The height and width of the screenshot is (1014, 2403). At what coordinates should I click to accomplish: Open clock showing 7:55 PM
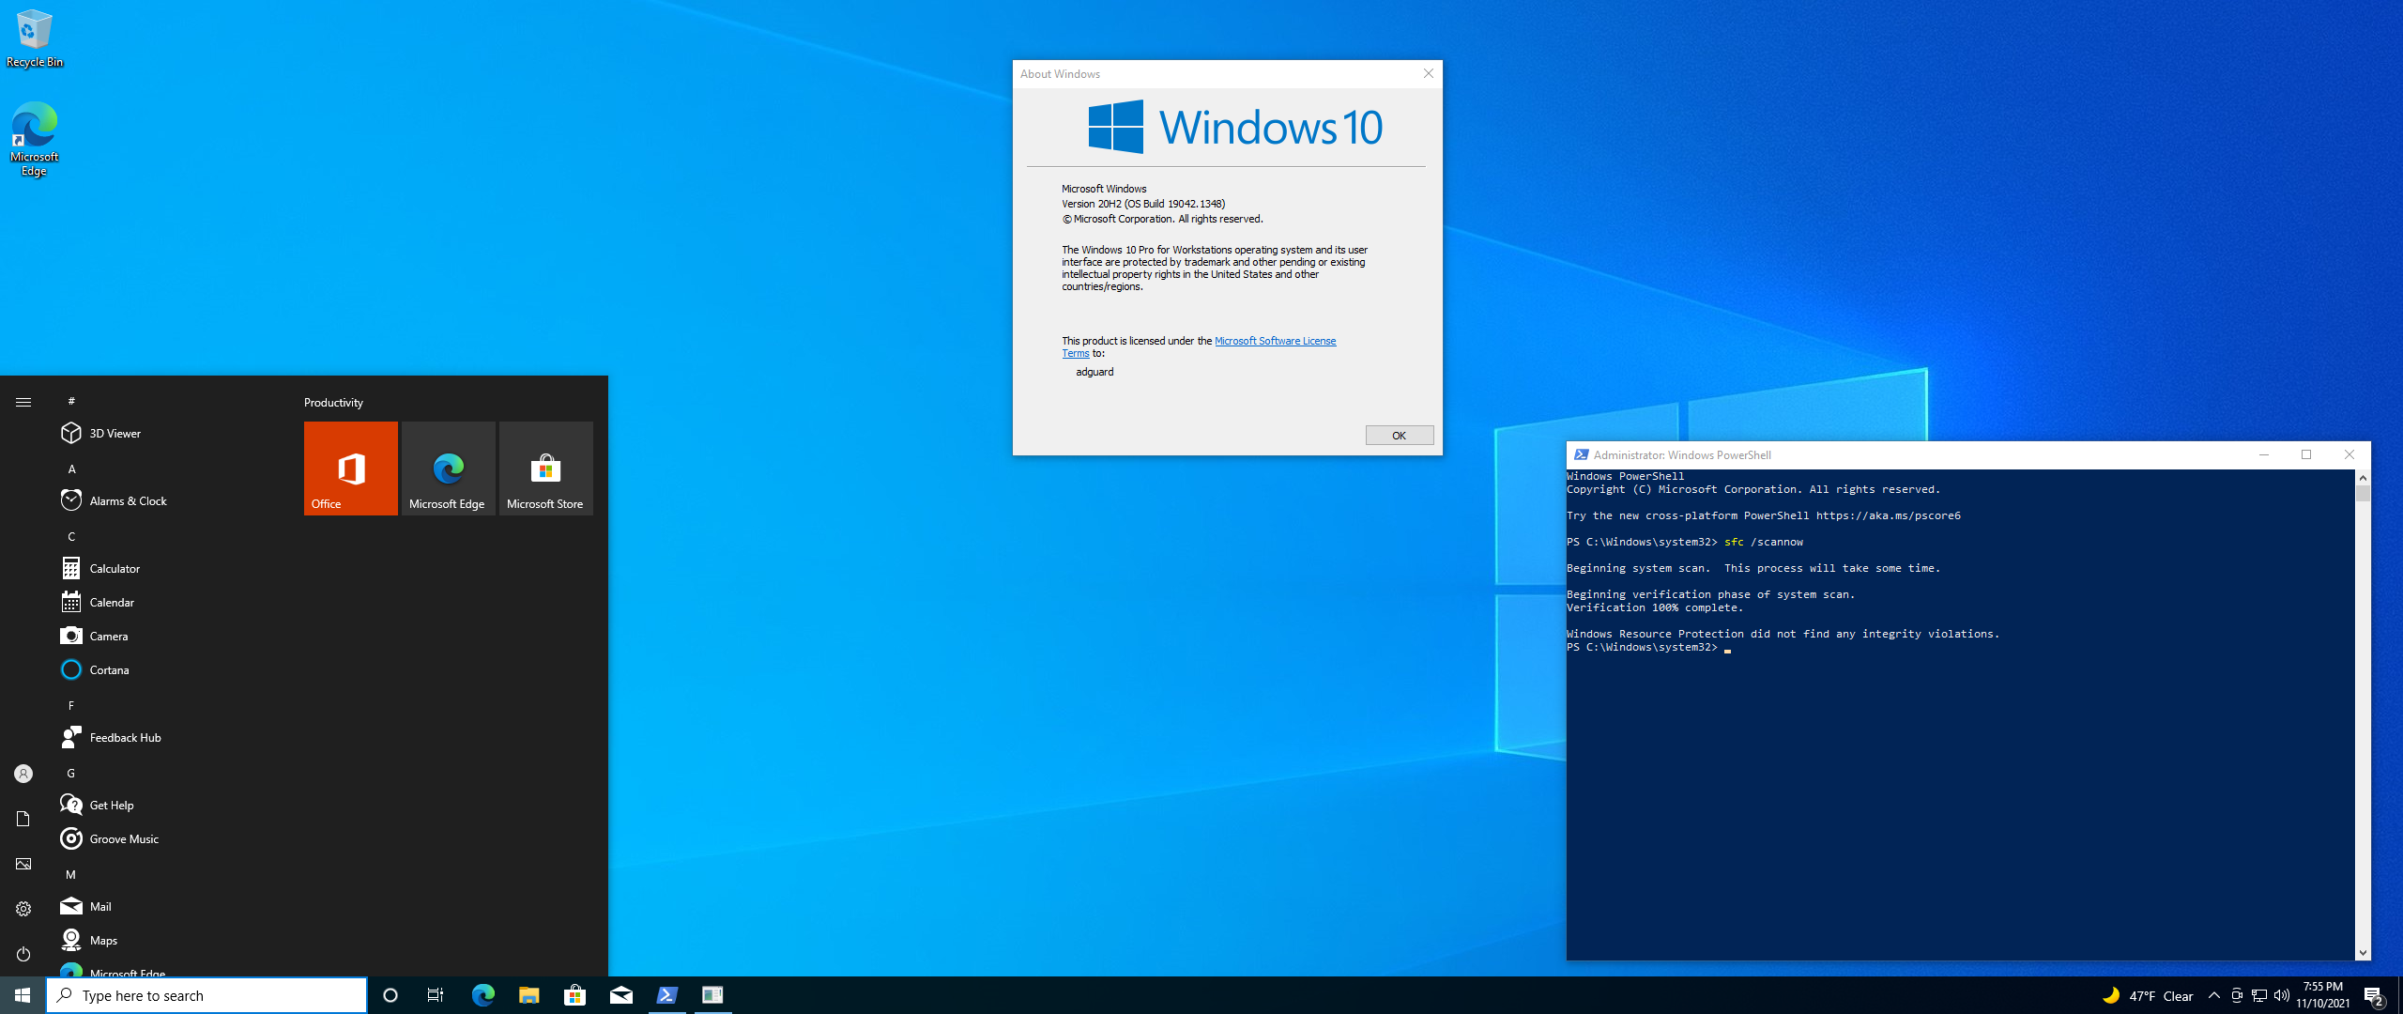pyautogui.click(x=2323, y=995)
